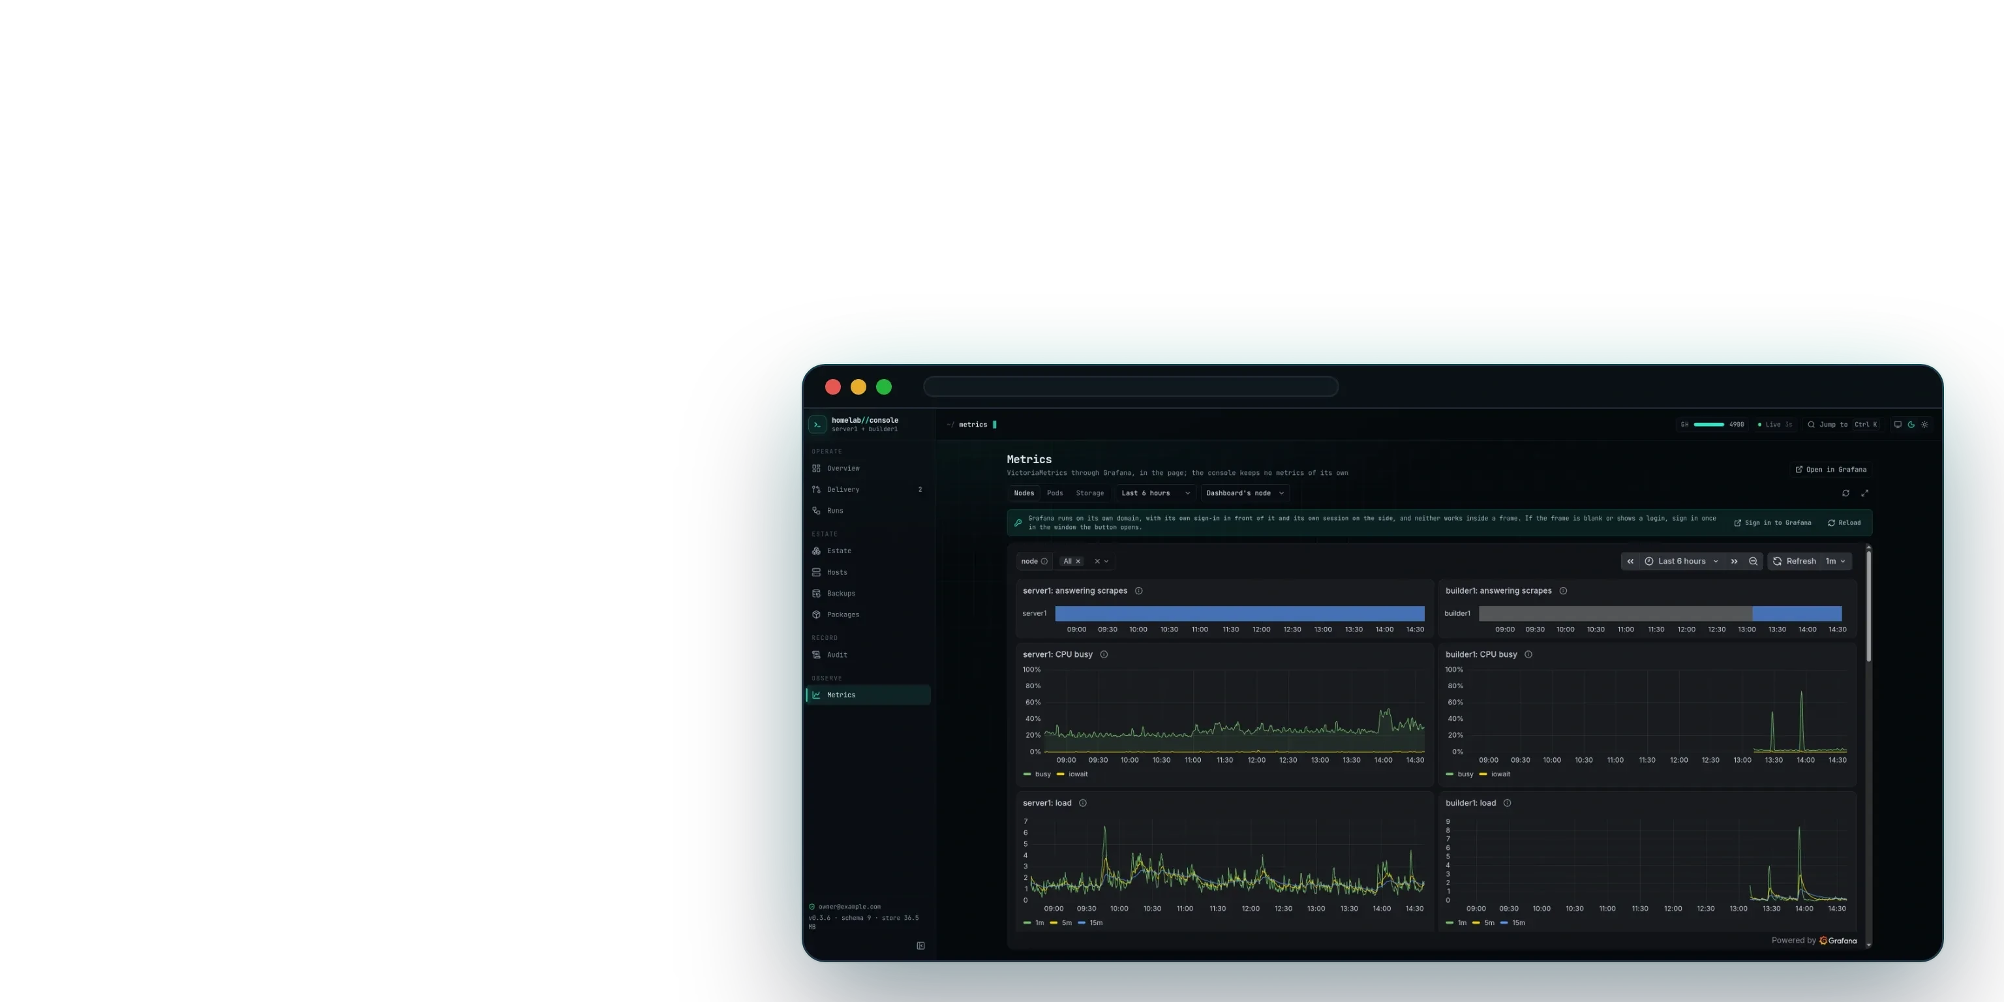Collapse the sidebar with the panel icon

pos(920,946)
